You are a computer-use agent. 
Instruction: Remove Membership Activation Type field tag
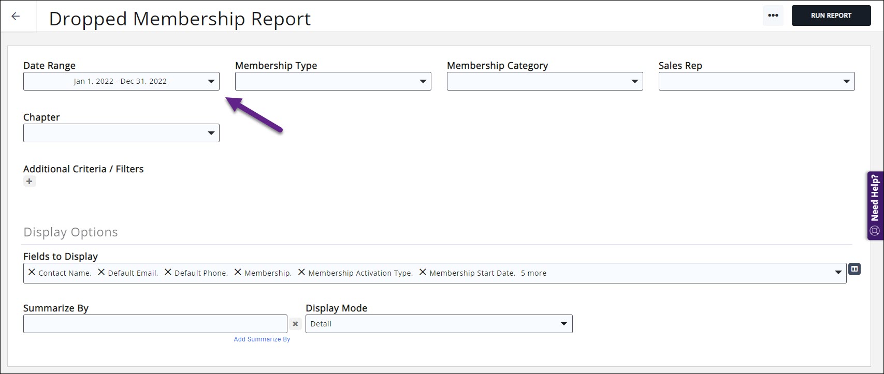point(301,272)
